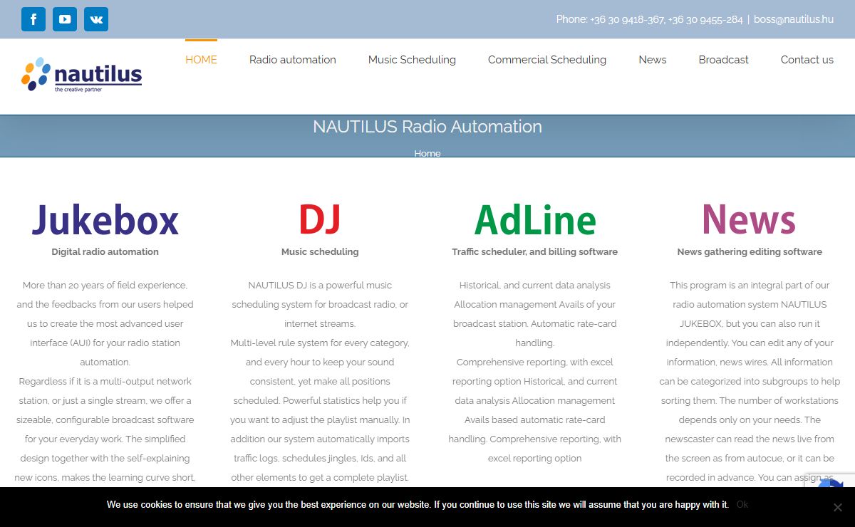The width and height of the screenshot is (855, 527).
Task: Click 'News gathering editing software' heading
Action: point(750,251)
